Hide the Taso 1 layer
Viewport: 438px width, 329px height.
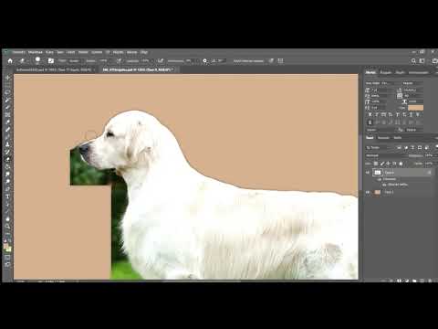pyautogui.click(x=368, y=192)
